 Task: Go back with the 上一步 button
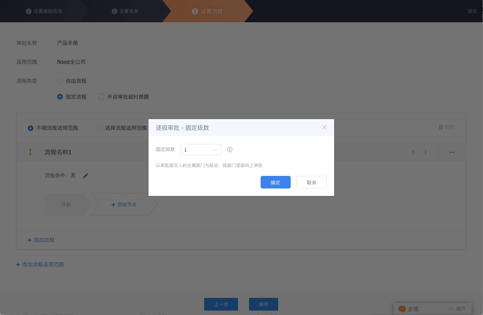pyautogui.click(x=221, y=304)
